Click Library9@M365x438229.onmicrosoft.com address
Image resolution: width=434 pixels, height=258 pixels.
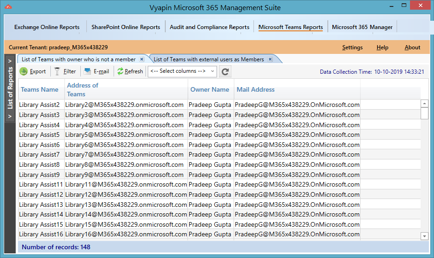(x=124, y=175)
